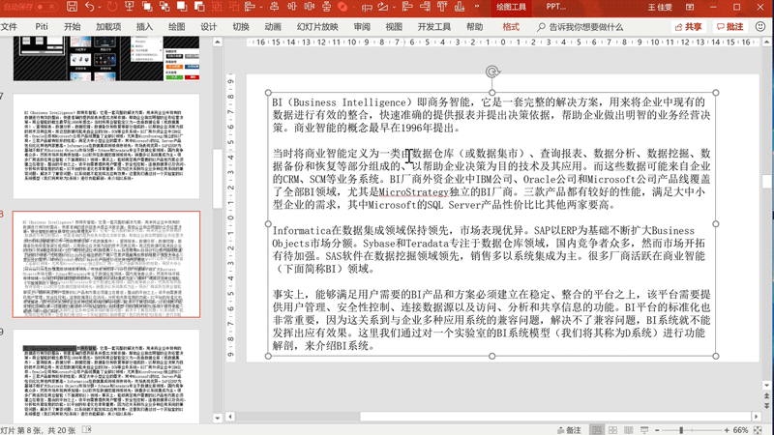Open the 视图 ribbon tab
774x435 pixels.
(x=394, y=27)
